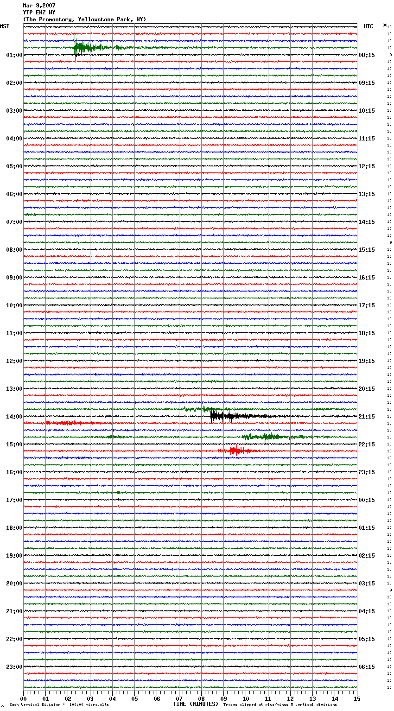Select the 11:00 MST time label
Image resolution: width=394 pixels, height=711 pixels.
[x=14, y=333]
